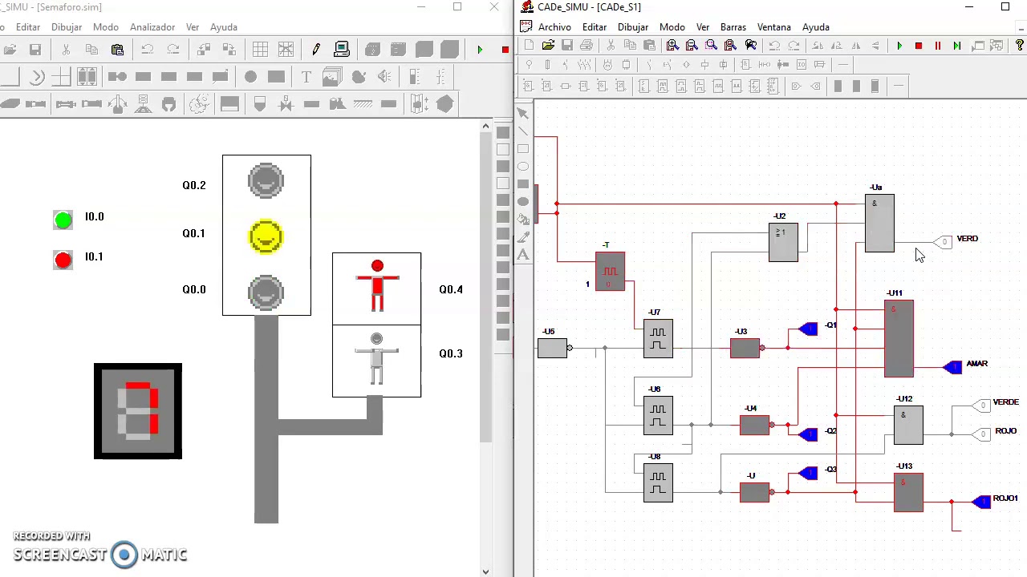Screen dimensions: 1027x577
Task: Open help question mark icon in CADe_SIMU
Action: tap(1020, 46)
